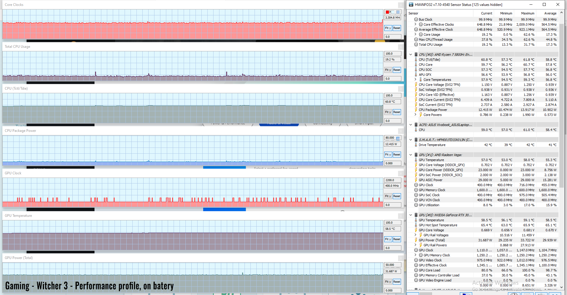The image size is (567, 295).
Task: Click the chip icon beside AMD Ryzen 7 5800H
Action: point(416,55)
